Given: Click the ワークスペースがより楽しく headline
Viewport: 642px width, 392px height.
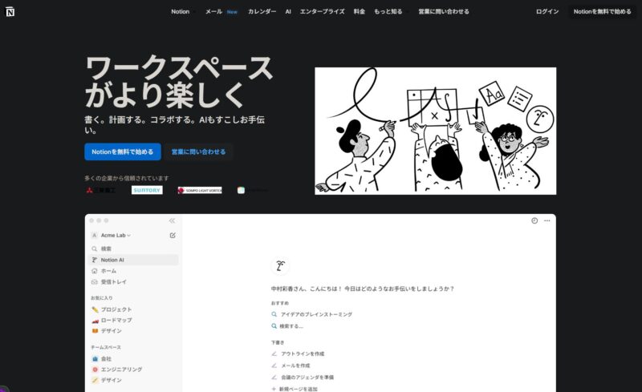Looking at the screenshot, I should click(x=178, y=81).
